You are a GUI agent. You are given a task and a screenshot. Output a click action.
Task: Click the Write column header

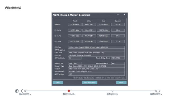point(89,21)
